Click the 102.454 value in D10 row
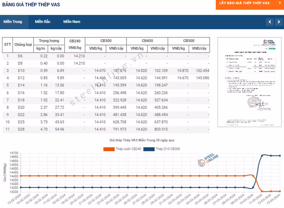This screenshot has height=208, width=284. point(202,71)
